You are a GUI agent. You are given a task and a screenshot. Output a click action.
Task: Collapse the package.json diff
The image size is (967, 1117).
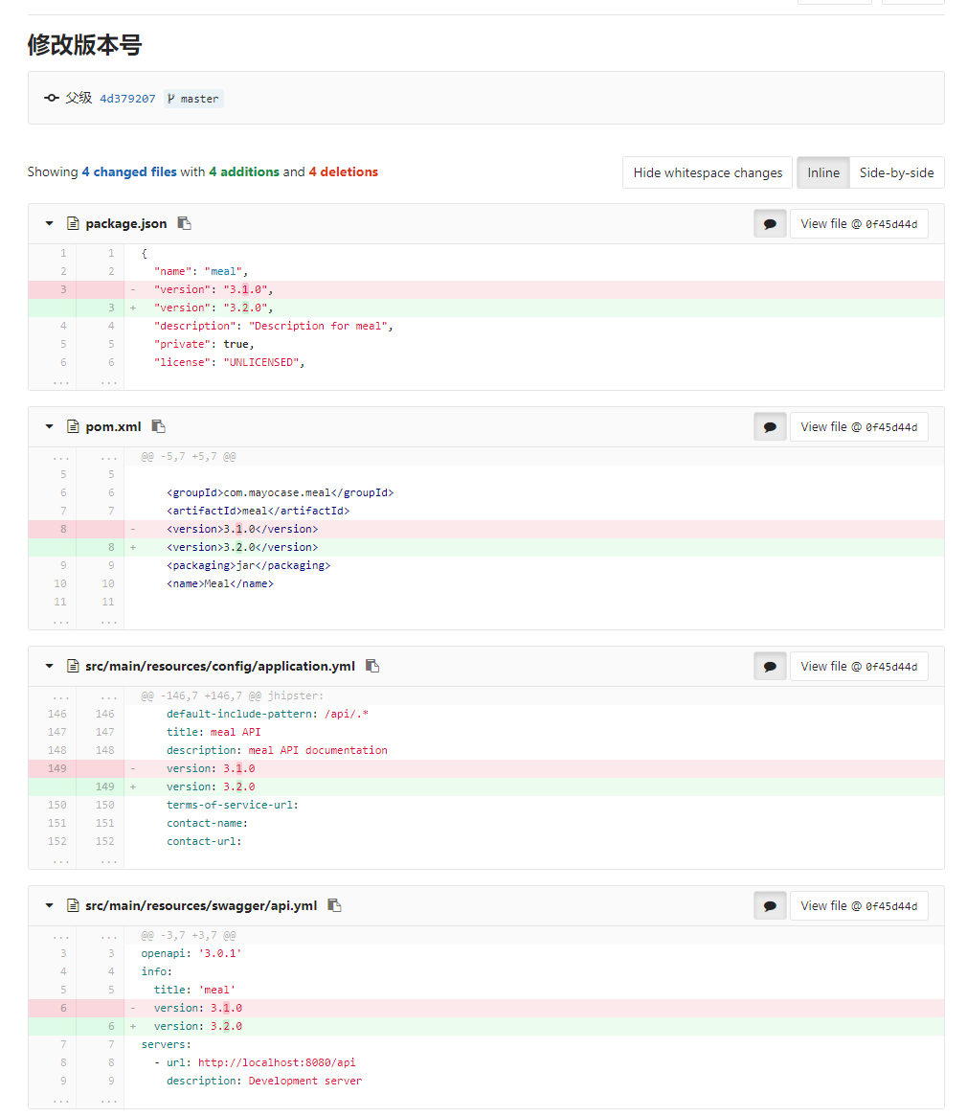[49, 223]
